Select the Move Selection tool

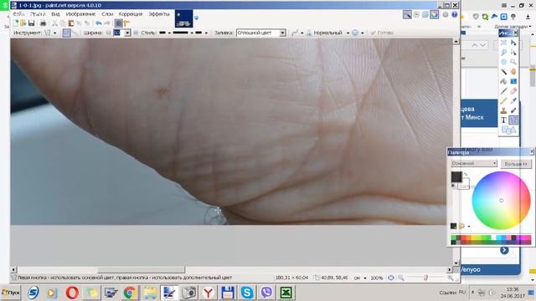(513, 52)
